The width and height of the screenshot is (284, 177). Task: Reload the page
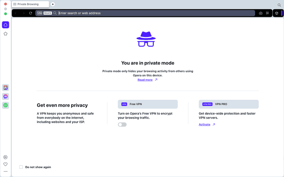30,13
